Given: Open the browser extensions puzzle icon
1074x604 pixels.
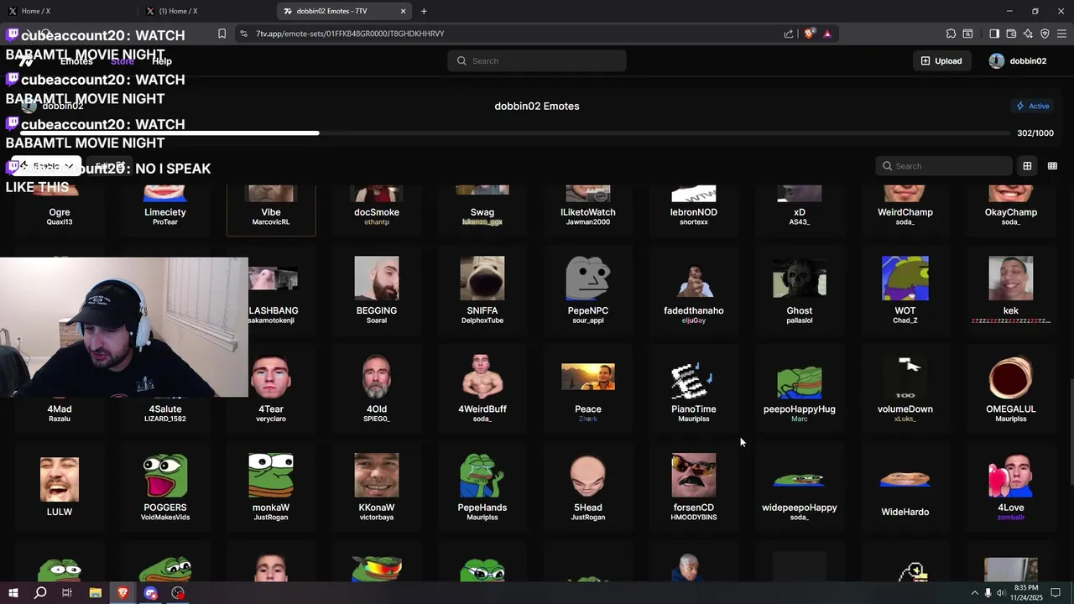Looking at the screenshot, I should tap(951, 34).
